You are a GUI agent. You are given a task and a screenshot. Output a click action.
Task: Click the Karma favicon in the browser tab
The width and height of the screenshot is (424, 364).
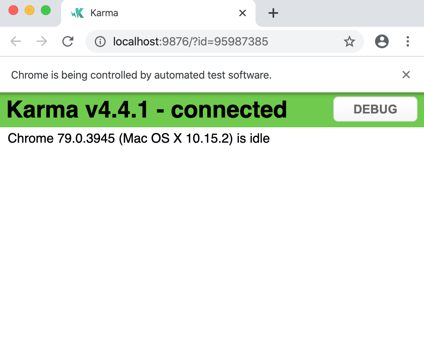(77, 13)
